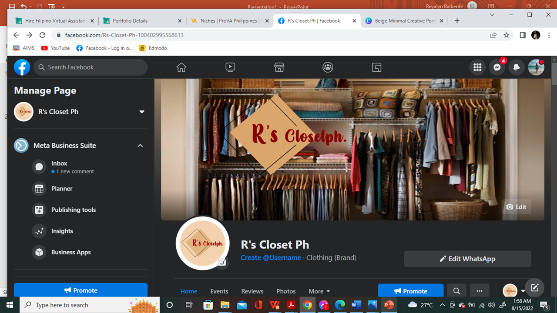557x313 pixels.
Task: Open the Facebook notifications bell
Action: [517, 67]
